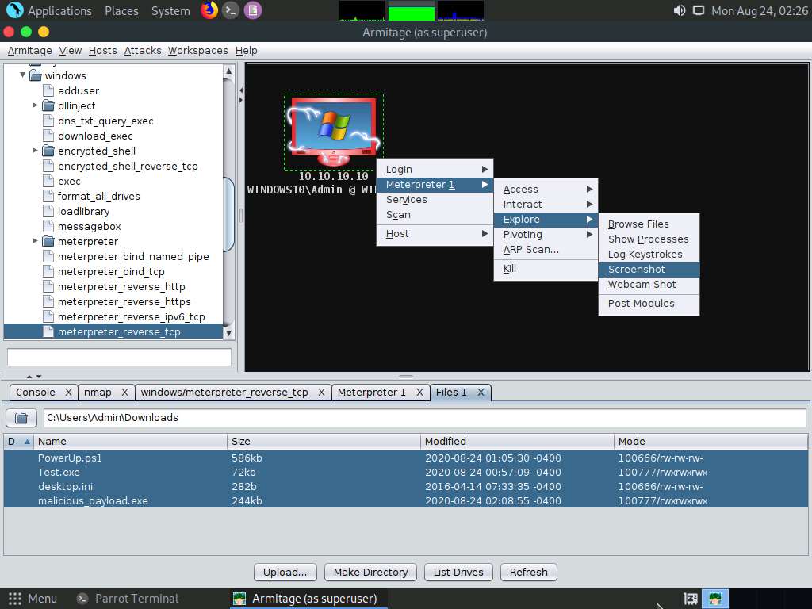Select Show Processes
This screenshot has height=609, width=812.
(x=649, y=239)
